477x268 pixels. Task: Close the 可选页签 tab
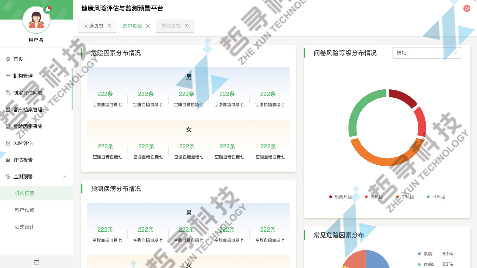click(109, 26)
